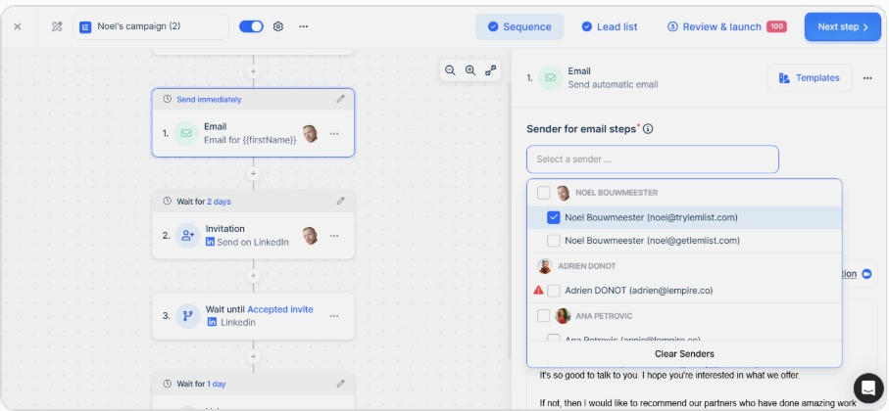
Task: Open the chat support widget
Action: click(868, 388)
